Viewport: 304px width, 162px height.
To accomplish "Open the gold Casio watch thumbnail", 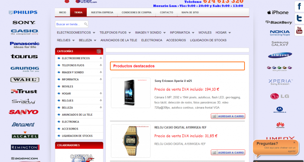I will coord(131,141).
